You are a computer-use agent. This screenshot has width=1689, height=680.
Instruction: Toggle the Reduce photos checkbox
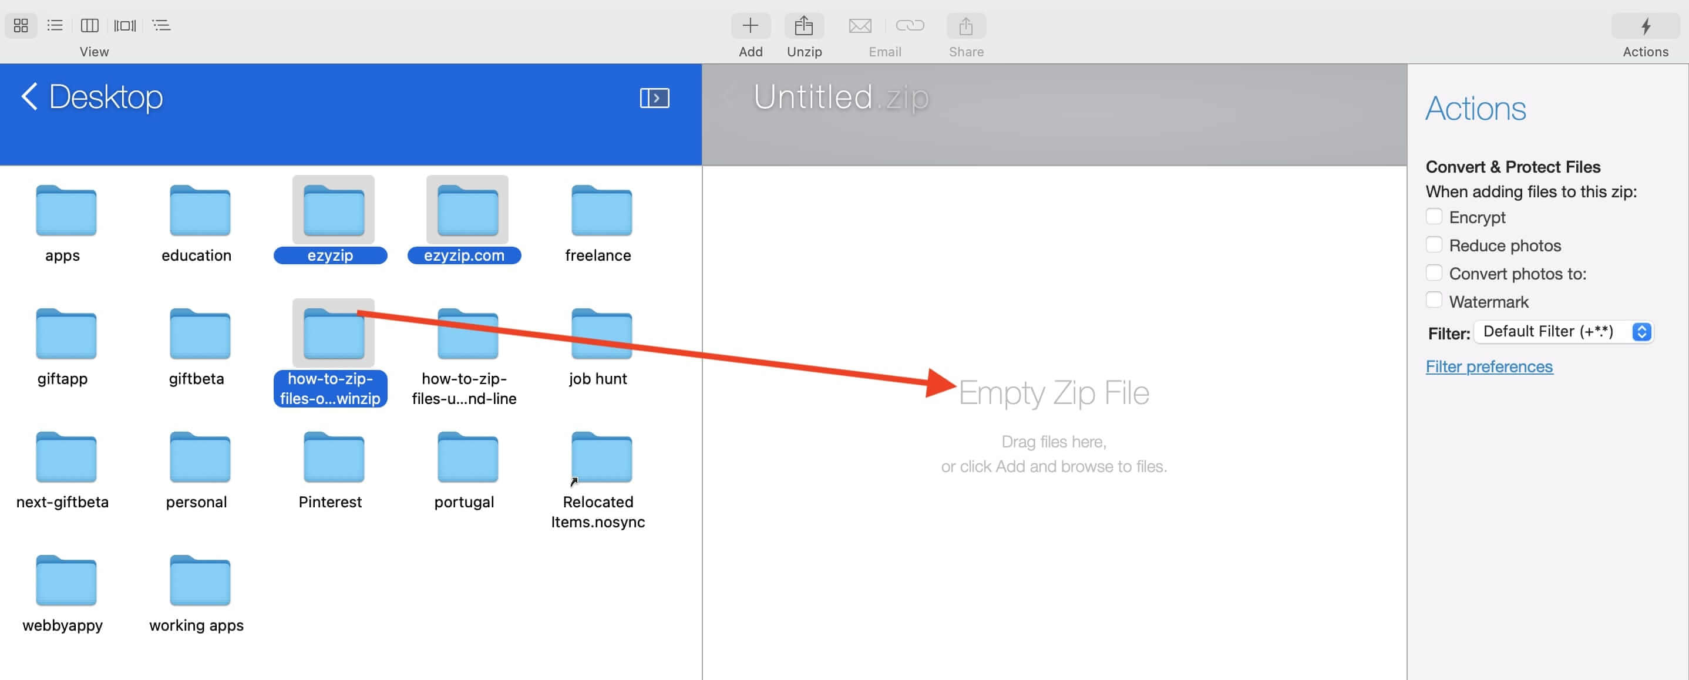pos(1434,245)
